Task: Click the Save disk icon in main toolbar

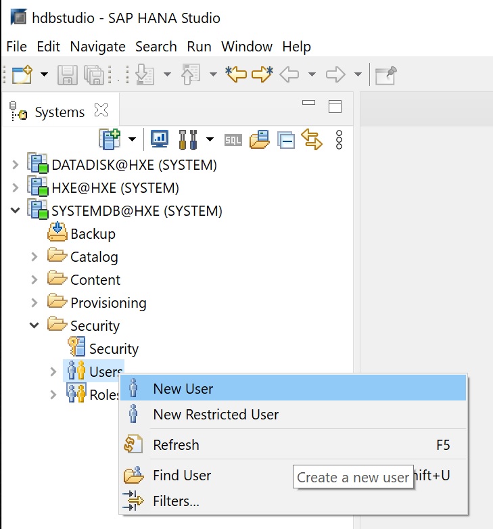Action: [x=67, y=74]
